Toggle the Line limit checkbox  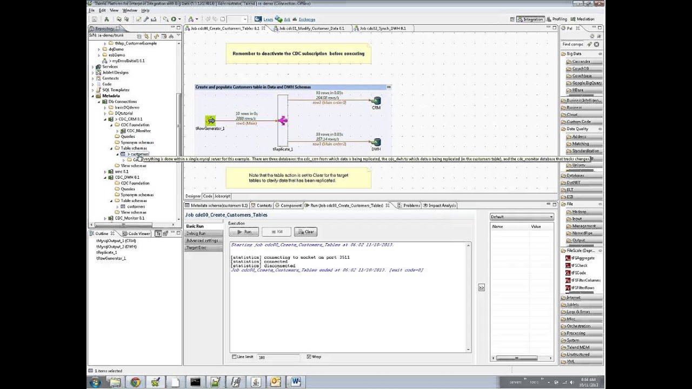click(x=234, y=357)
